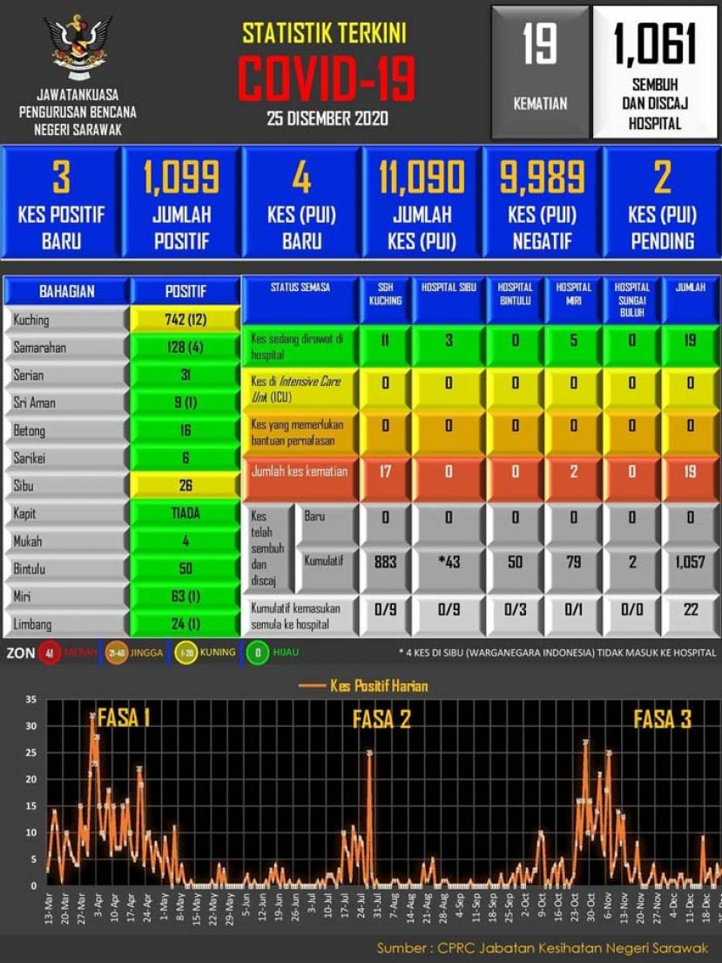Click the Kes di Intensive Care Unit label
This screenshot has width=722, height=963.
[300, 390]
